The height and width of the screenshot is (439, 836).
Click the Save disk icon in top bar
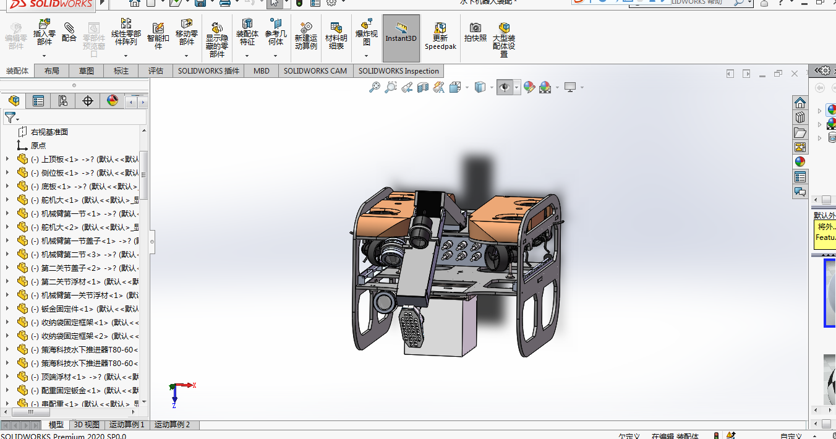(x=200, y=3)
